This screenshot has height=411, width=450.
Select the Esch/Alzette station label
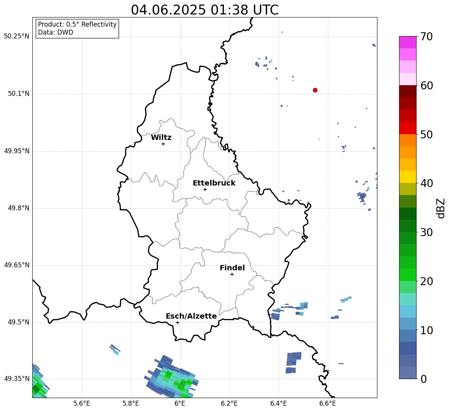192,316
